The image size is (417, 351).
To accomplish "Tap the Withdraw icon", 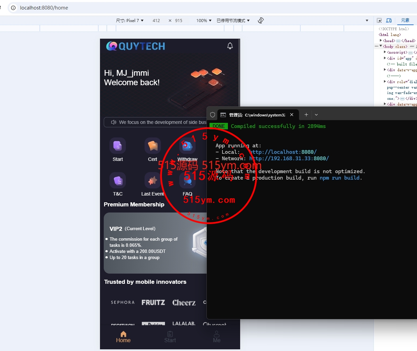I will (187, 146).
